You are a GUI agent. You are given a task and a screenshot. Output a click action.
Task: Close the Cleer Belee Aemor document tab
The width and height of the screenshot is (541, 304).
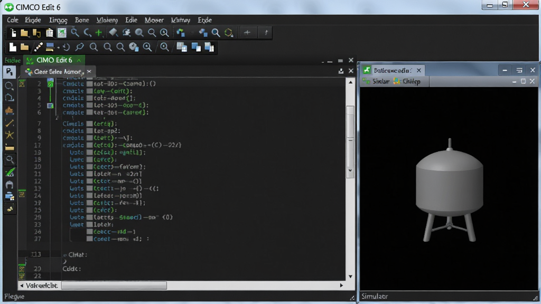(89, 71)
